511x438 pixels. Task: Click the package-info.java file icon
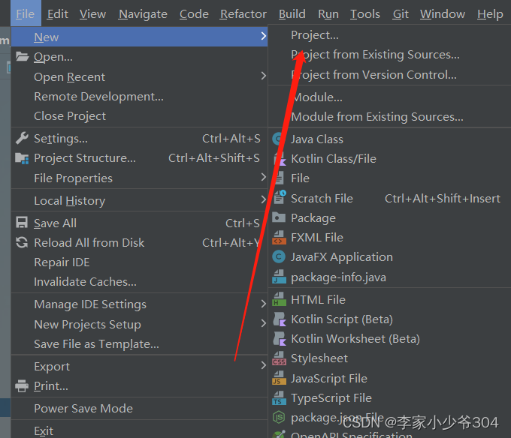point(280,277)
